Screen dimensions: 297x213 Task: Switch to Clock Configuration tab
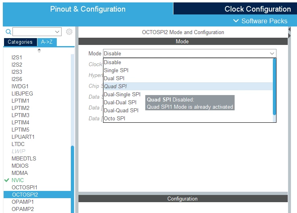(258, 9)
